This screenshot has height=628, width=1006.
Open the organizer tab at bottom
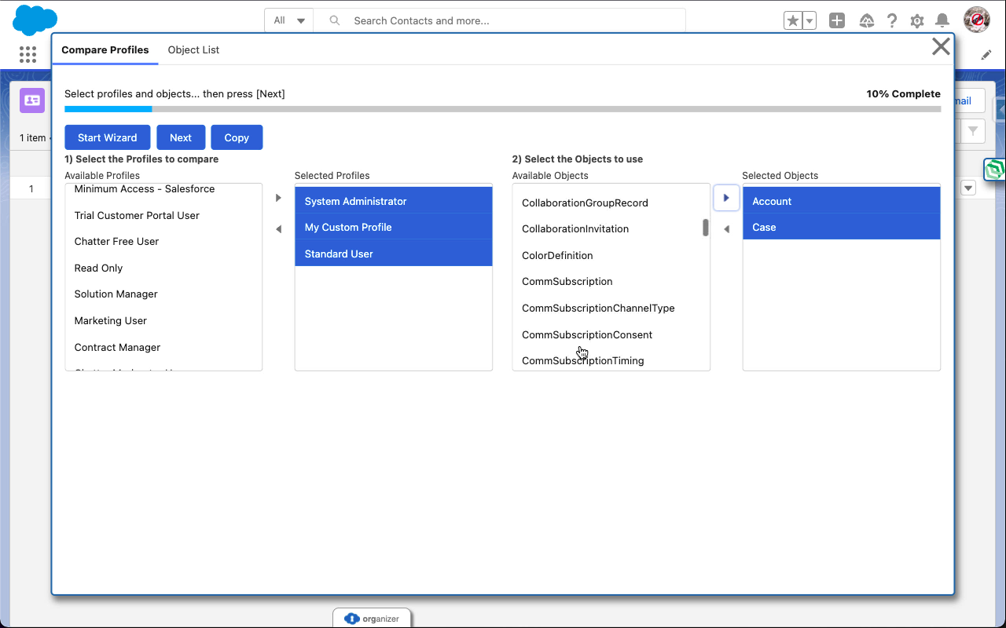372,619
